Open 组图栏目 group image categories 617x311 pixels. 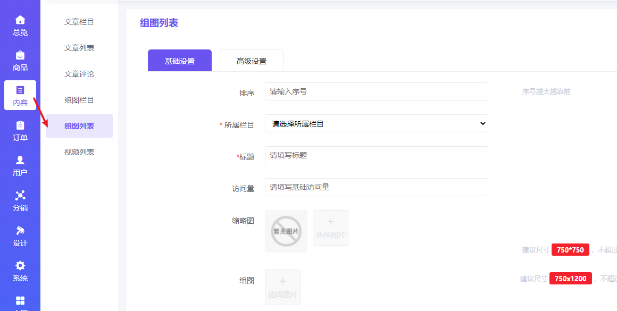pos(79,99)
